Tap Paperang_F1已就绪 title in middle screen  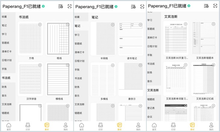94,7
